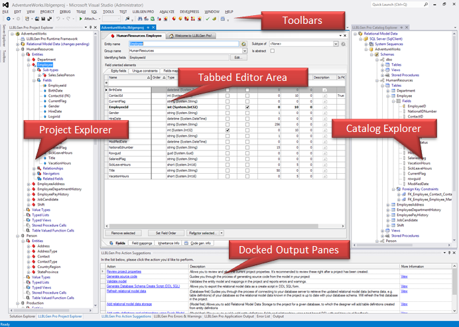Click the description icon in ContactId row
This screenshot has height=327, width=459.
(324, 96)
